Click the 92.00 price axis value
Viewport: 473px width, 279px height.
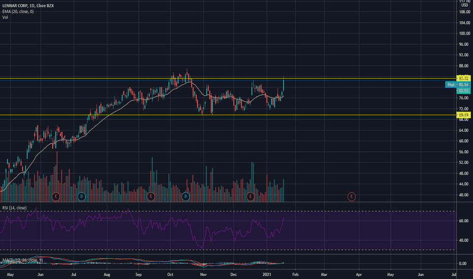pos(464,55)
